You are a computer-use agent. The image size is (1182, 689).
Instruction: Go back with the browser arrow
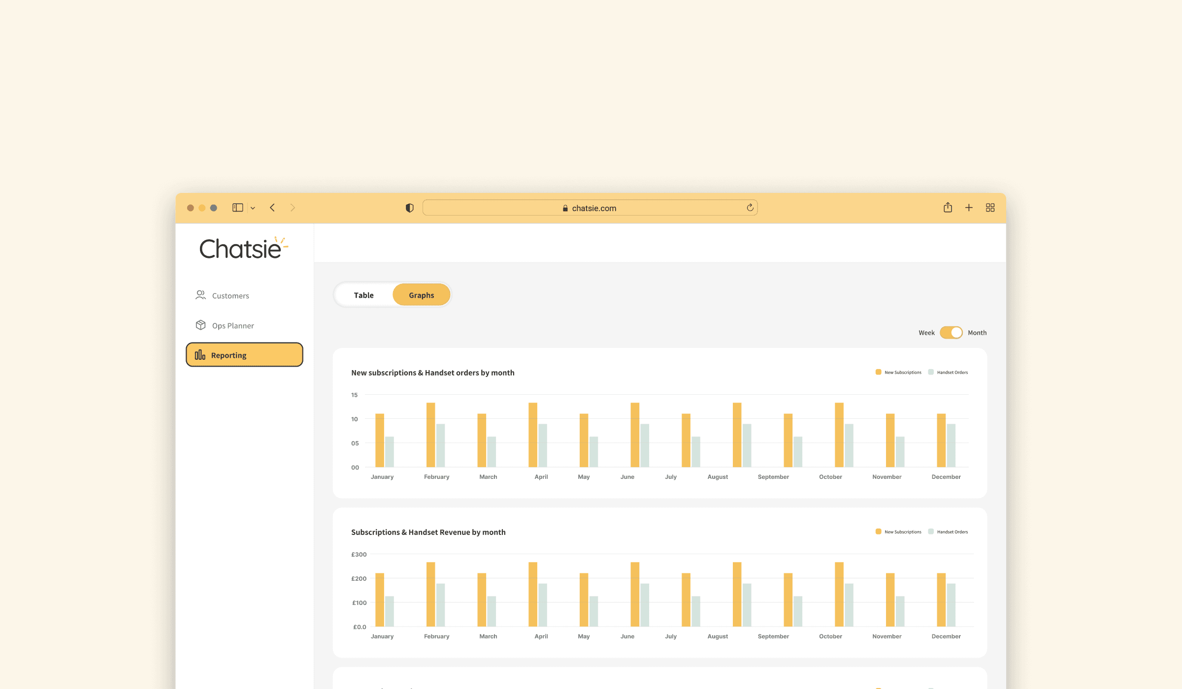[x=272, y=208]
